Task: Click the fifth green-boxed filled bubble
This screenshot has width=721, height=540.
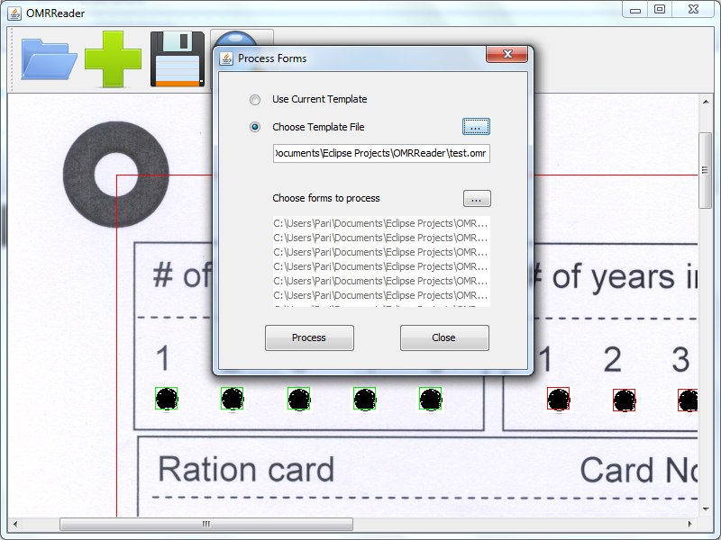Action: pos(431,399)
